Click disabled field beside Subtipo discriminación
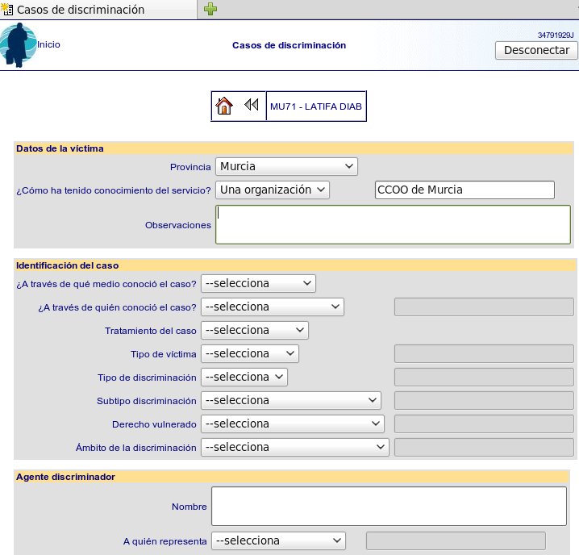This screenshot has height=555, width=579. pos(484,400)
